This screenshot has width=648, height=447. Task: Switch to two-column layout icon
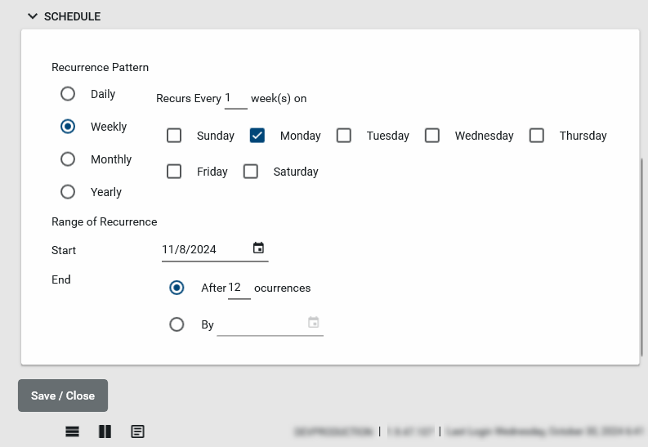(105, 431)
